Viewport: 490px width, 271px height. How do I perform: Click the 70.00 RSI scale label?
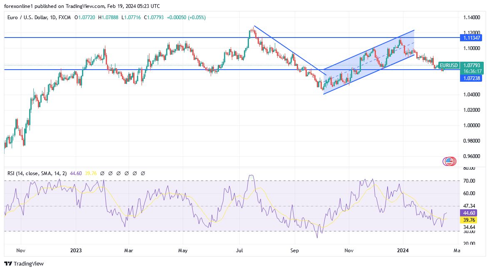tap(469, 181)
